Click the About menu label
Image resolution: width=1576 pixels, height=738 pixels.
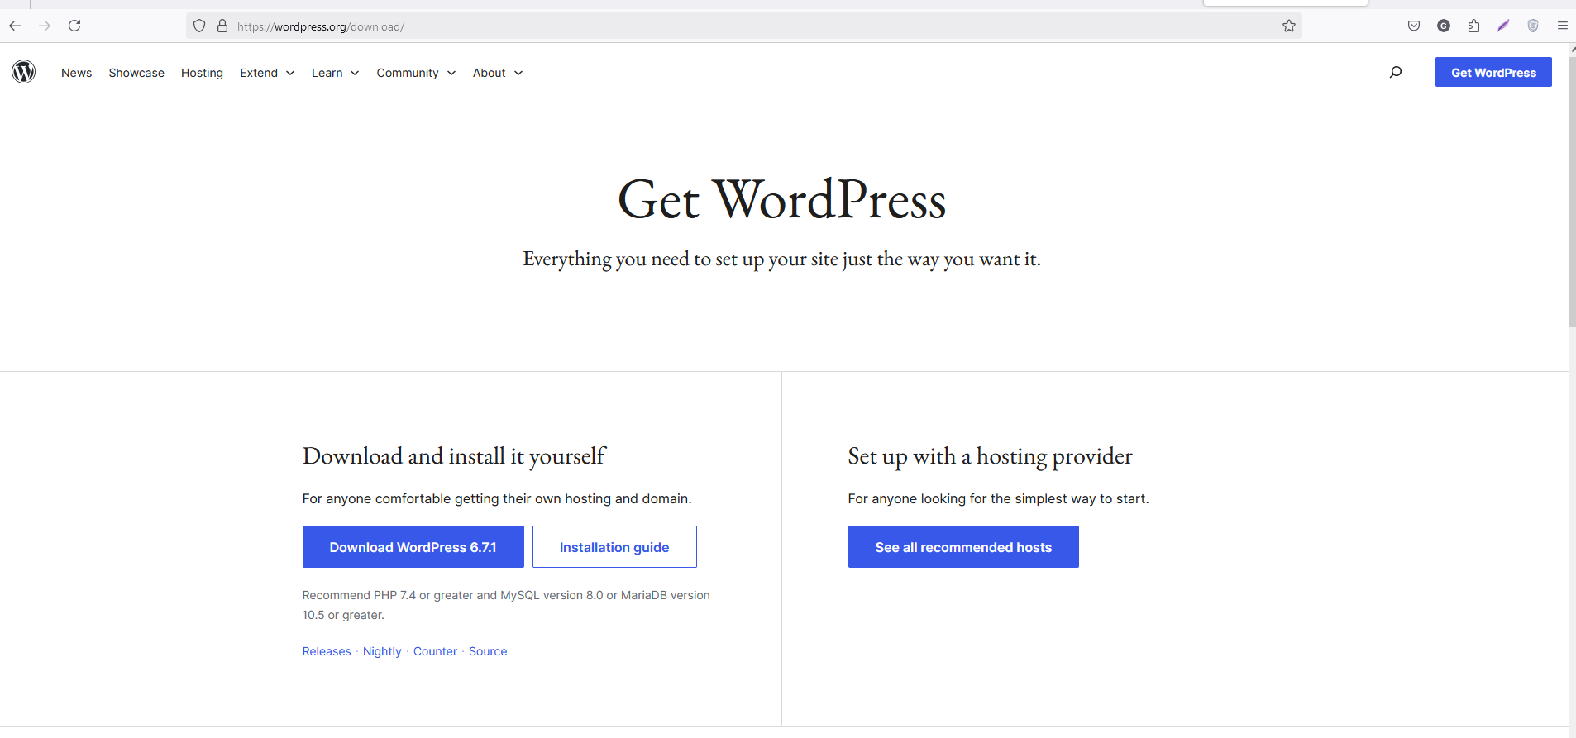(489, 73)
